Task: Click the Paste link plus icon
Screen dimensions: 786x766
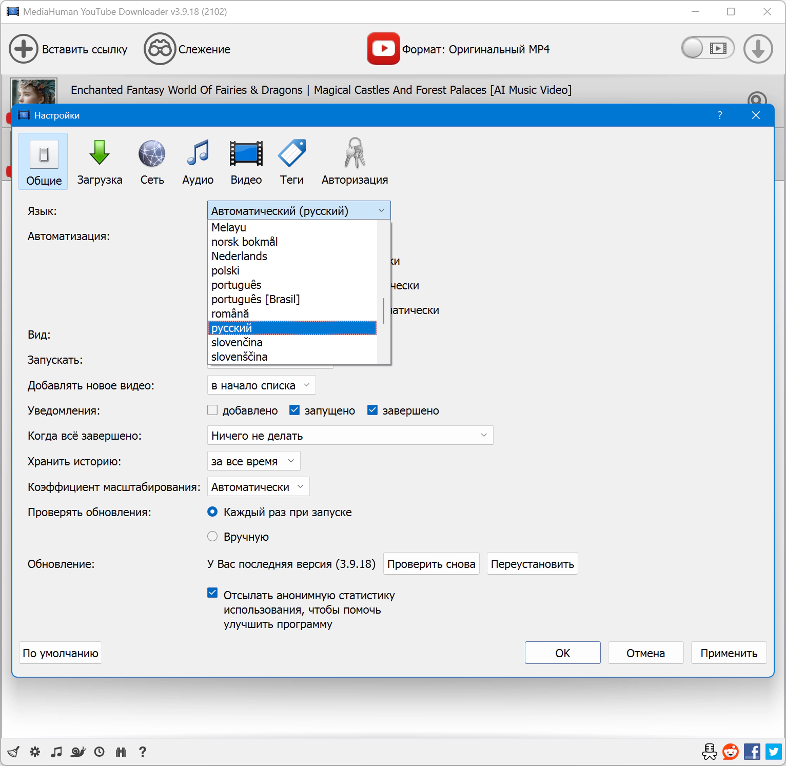Action: point(23,49)
